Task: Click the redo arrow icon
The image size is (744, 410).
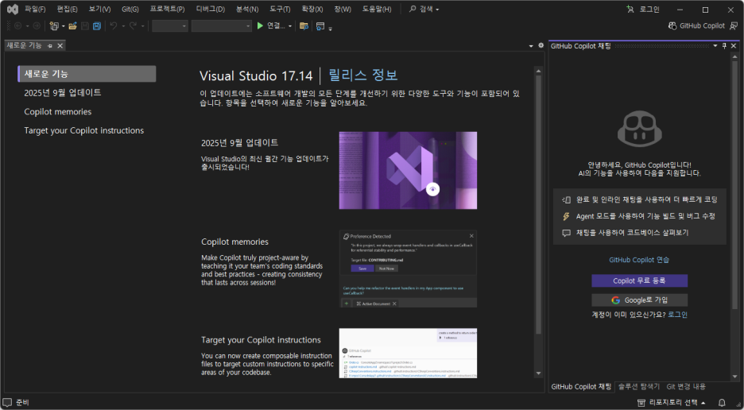Action: pyautogui.click(x=133, y=26)
